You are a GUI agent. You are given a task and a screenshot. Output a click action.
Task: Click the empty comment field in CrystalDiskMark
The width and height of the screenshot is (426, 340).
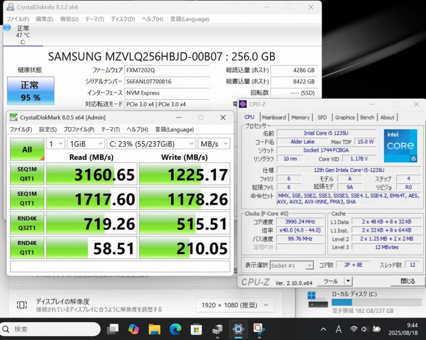[x=120, y=266]
